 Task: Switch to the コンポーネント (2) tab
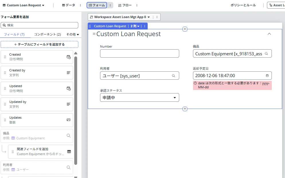[47, 34]
